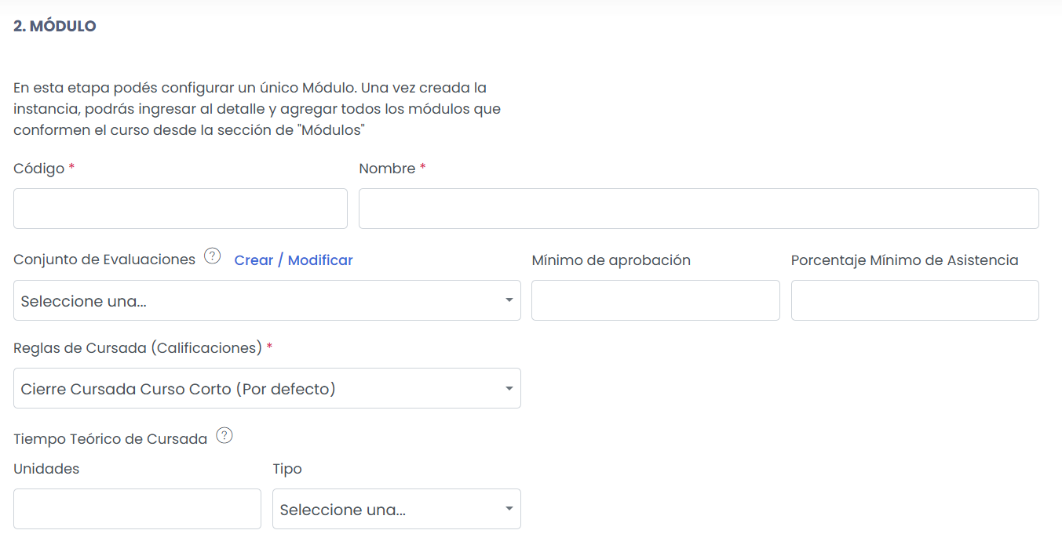The width and height of the screenshot is (1062, 552).
Task: Click the 'Tiempo Teórico de Cursada' label
Action: [110, 439]
